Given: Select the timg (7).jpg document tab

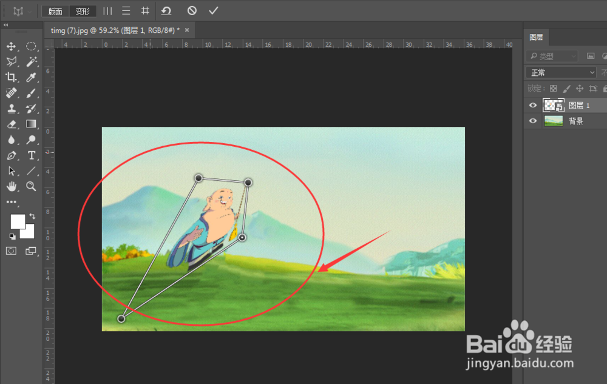Looking at the screenshot, I should (x=115, y=30).
